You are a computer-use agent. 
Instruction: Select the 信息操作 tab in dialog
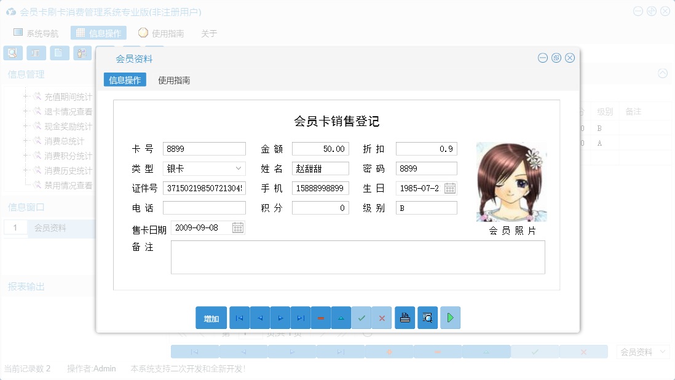[125, 80]
